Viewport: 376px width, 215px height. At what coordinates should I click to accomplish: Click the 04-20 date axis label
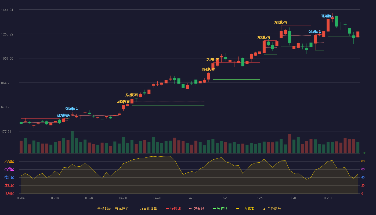(x=157, y=198)
